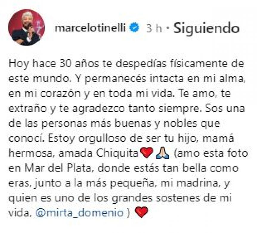Open the @mirta_domenio mention
Image resolution: width=257 pixels, height=233 pixels.
tap(79, 212)
